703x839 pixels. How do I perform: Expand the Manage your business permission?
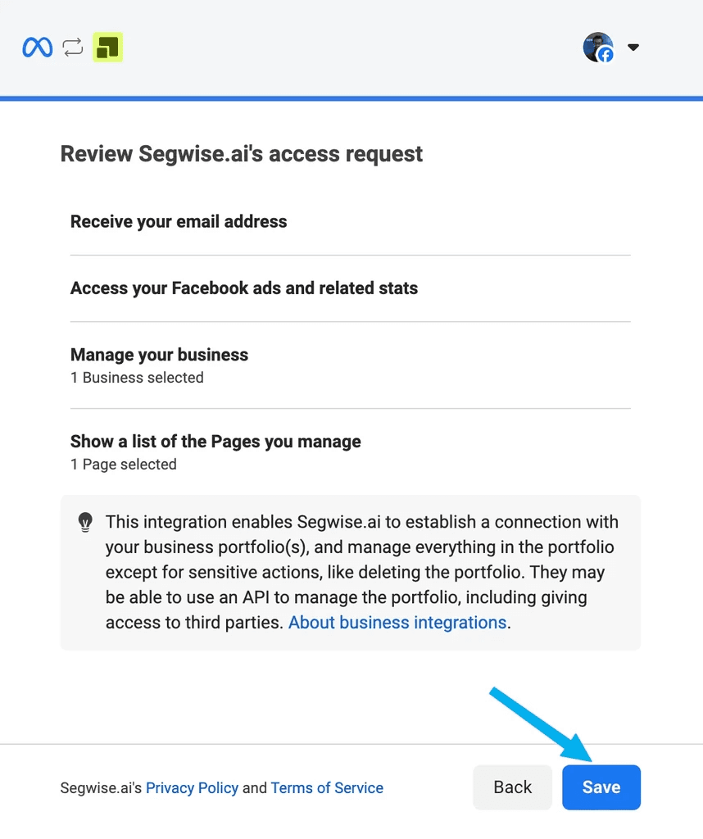coord(159,355)
